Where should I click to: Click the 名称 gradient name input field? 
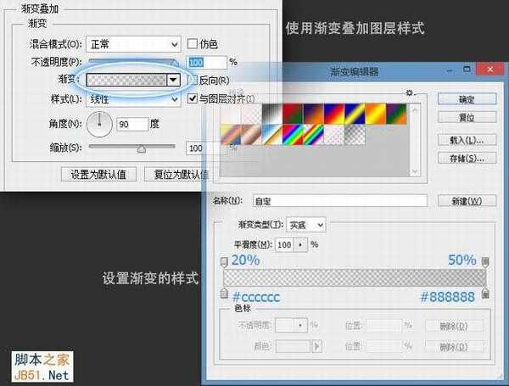[339, 201]
